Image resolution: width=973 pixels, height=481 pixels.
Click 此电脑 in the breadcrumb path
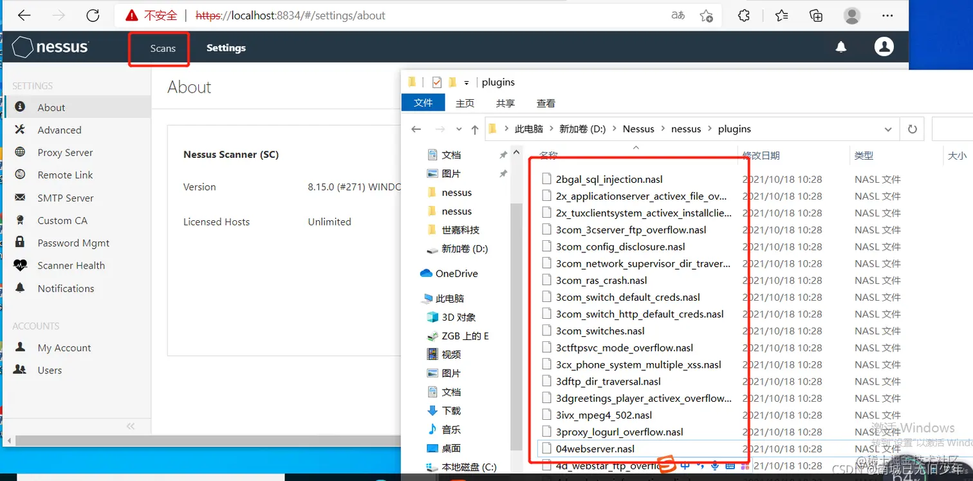click(529, 129)
